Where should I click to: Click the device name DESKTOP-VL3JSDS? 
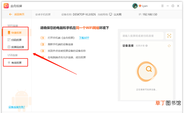[84, 14]
